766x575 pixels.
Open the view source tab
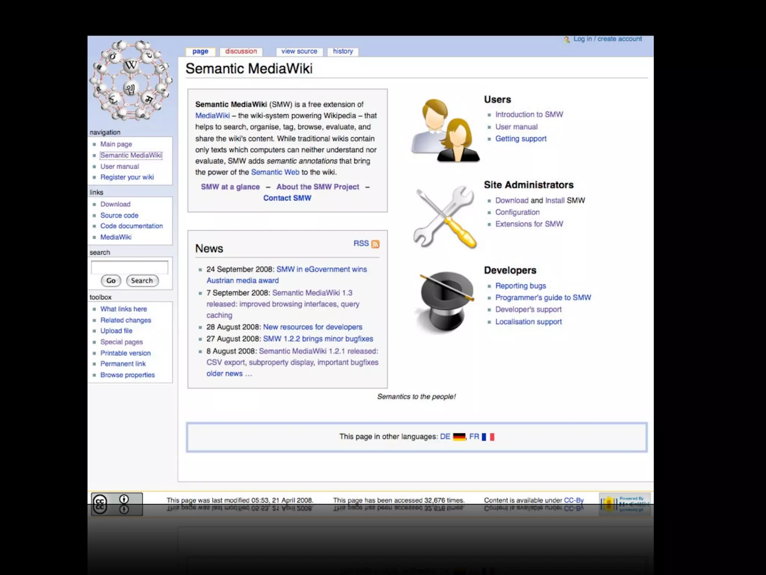coord(299,51)
